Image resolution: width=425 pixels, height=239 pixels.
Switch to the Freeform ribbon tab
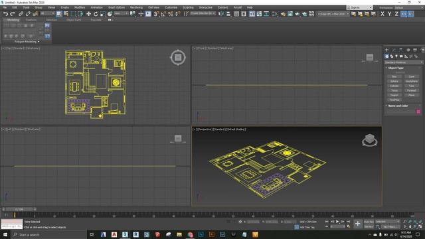(31, 20)
